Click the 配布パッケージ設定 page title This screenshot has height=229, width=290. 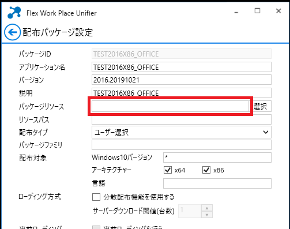tap(58, 32)
